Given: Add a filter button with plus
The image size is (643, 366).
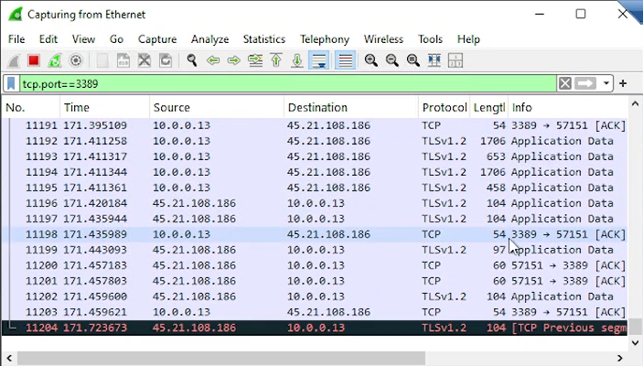Looking at the screenshot, I should point(623,83).
